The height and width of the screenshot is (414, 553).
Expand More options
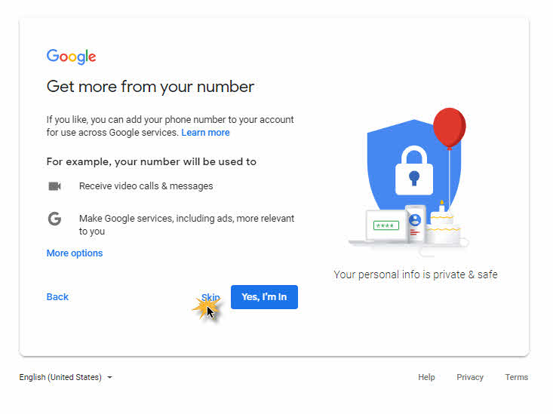point(75,253)
